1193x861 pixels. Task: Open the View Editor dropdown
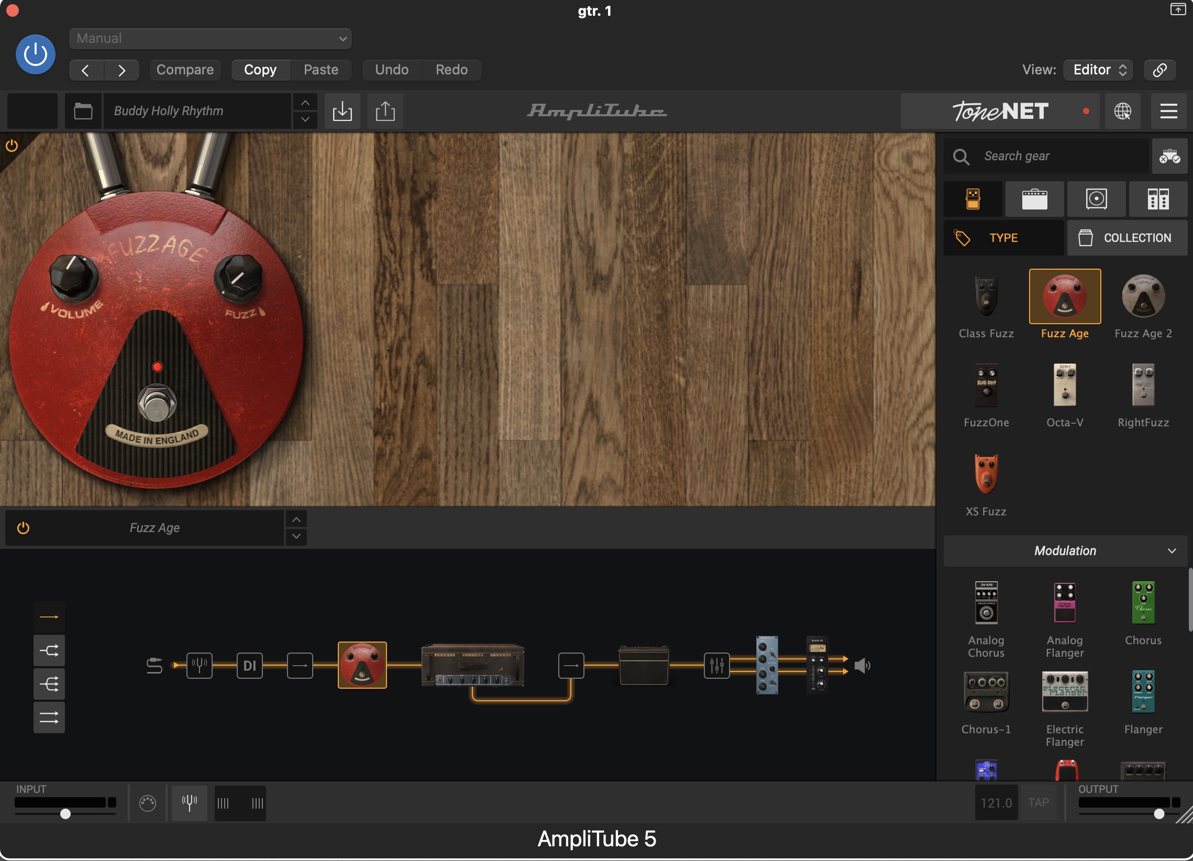[x=1098, y=70]
